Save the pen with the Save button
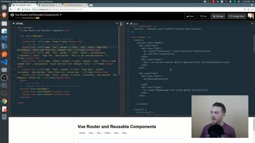Screen dimensions: 255x143 coord(190,16)
